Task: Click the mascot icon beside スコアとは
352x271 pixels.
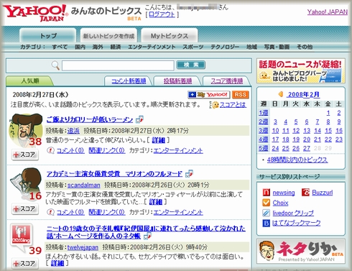Action: (215, 105)
